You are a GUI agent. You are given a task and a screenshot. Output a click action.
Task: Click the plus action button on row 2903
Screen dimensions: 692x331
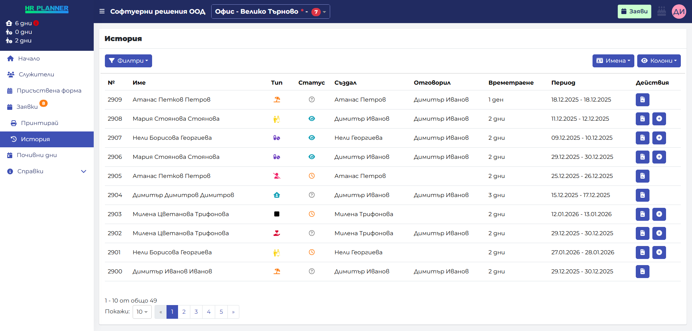pos(659,214)
